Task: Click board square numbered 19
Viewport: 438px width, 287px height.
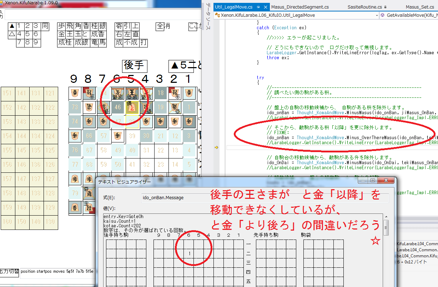Action: [x=160, y=107]
